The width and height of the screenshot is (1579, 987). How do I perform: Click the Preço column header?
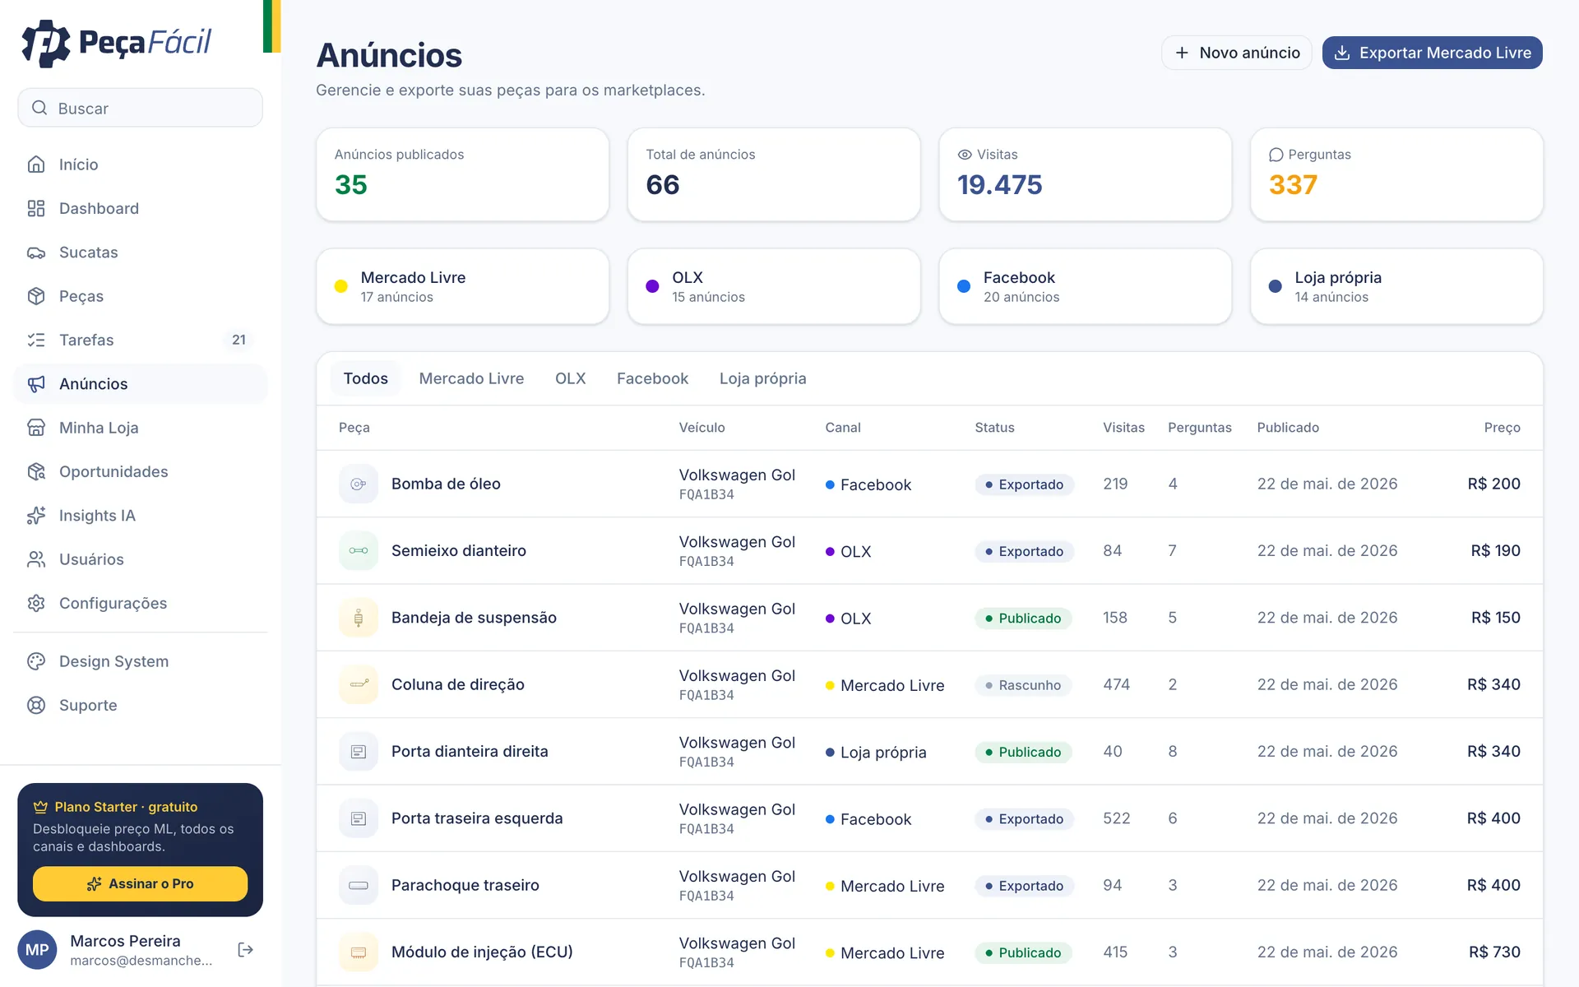pos(1502,428)
